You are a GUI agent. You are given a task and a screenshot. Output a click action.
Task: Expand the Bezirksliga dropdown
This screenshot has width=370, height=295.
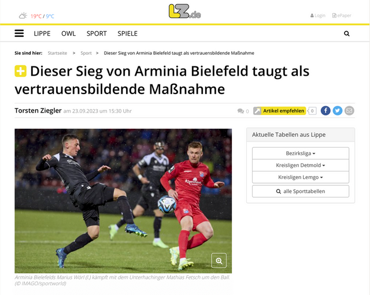coord(301,153)
